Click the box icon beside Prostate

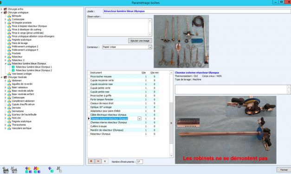click(x=9, y=53)
